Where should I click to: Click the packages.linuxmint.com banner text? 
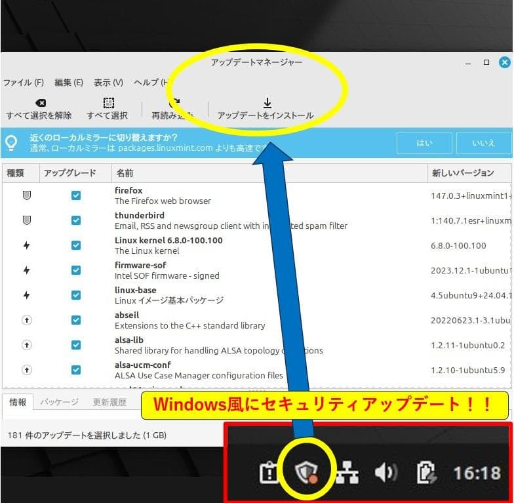coord(165,148)
